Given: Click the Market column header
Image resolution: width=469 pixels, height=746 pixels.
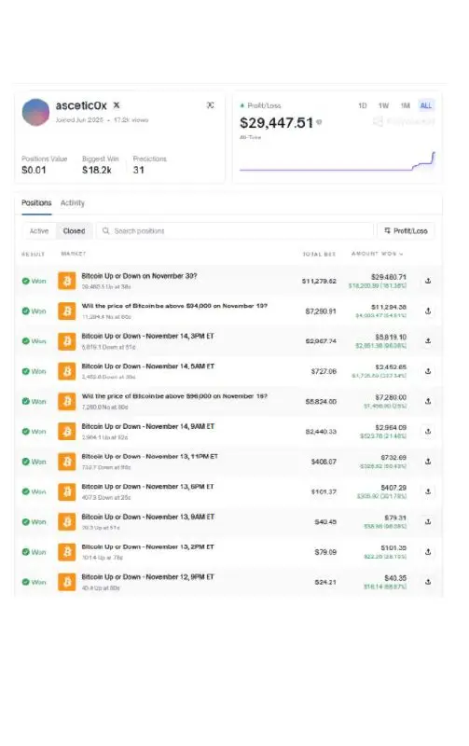Looking at the screenshot, I should pyautogui.click(x=74, y=254).
